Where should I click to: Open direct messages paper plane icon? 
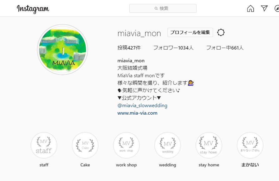point(264,8)
